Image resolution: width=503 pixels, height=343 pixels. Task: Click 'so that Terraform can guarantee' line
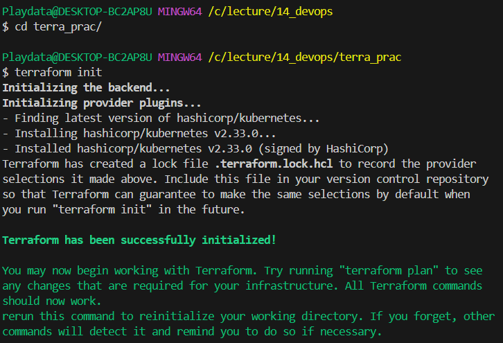[x=236, y=195]
